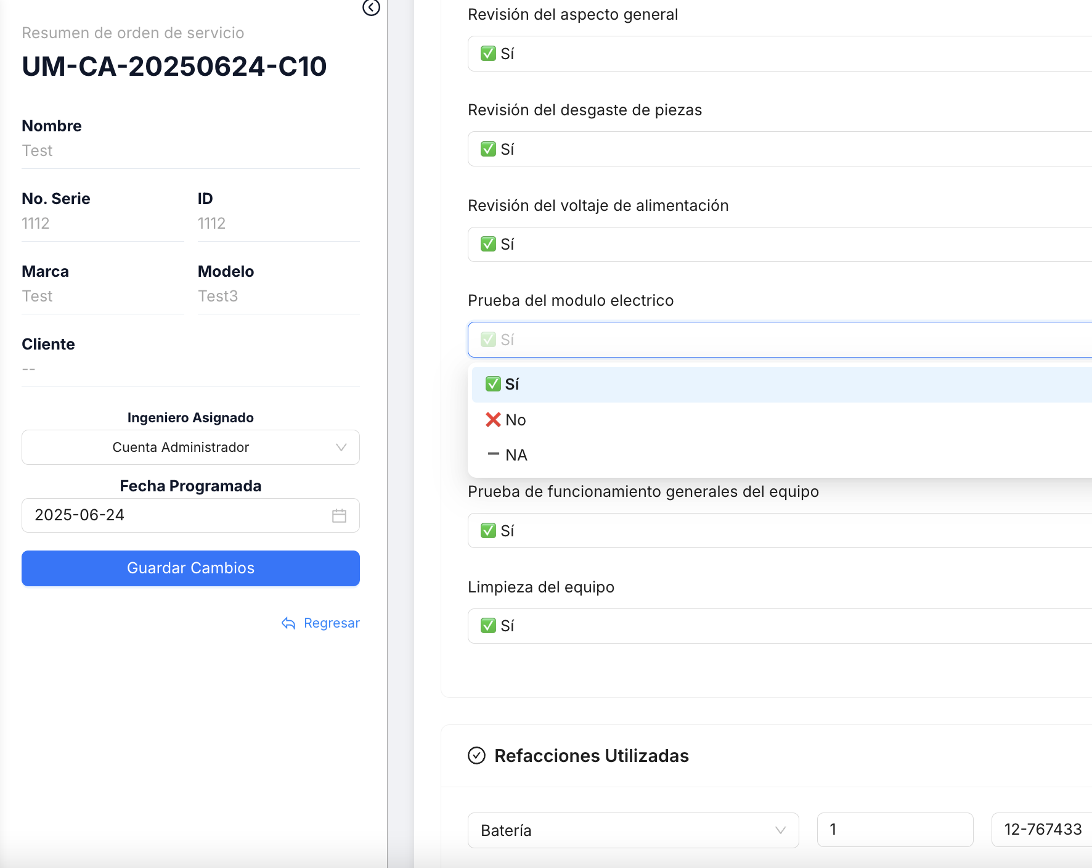Click the red X icon beside No
The width and height of the screenshot is (1092, 868).
[x=492, y=420]
